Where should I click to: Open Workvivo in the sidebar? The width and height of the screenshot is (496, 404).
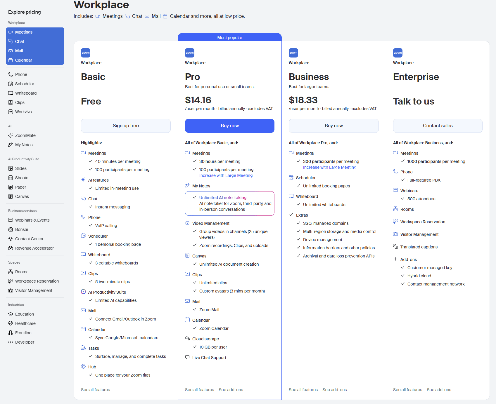[x=23, y=112]
